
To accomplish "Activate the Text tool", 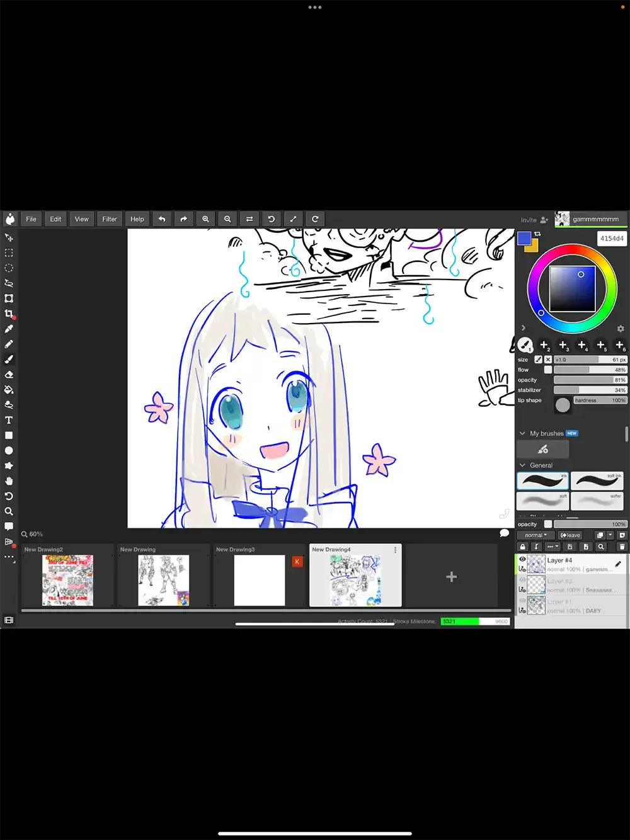I will 9,420.
